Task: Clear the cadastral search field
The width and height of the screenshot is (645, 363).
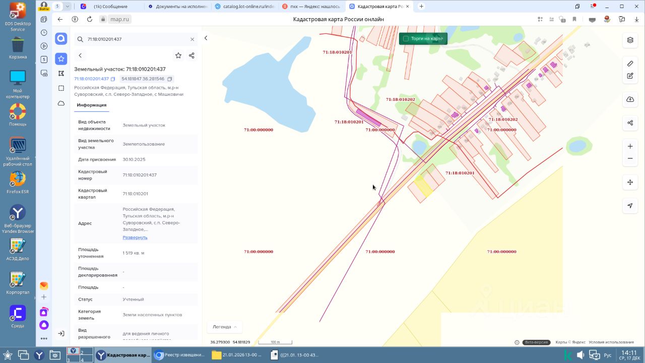Action: (x=192, y=39)
